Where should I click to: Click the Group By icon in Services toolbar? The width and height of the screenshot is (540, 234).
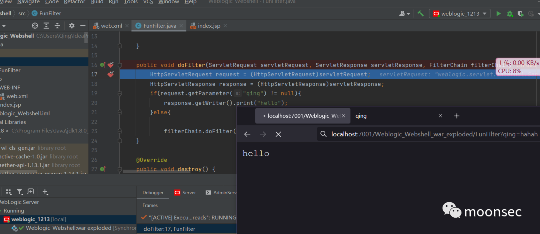coord(9,192)
